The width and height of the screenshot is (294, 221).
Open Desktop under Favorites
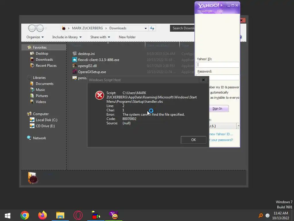[x=42, y=54]
